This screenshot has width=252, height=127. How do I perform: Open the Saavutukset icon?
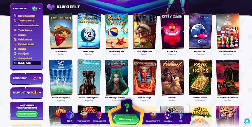[153, 115]
